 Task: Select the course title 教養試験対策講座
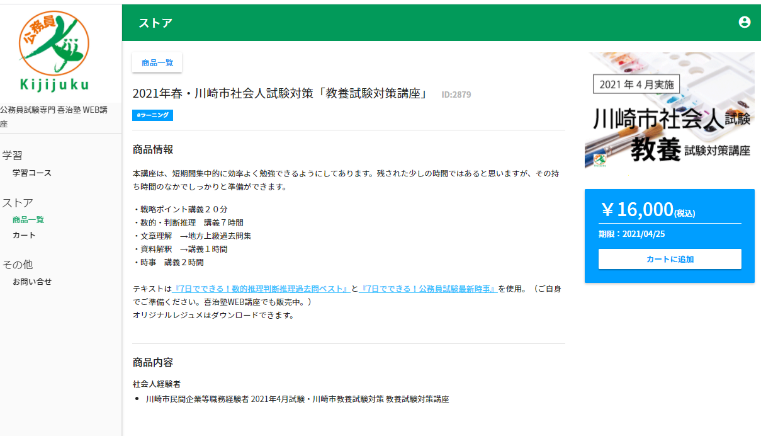(x=280, y=94)
